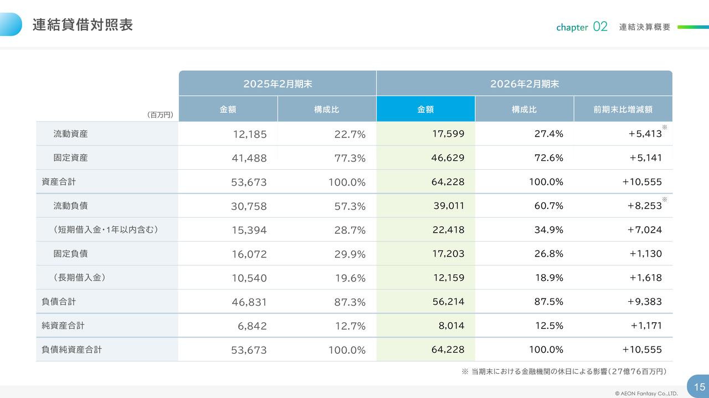Screen dimensions: 709x398
Task: Select the 2026年2月期末 column header
Action: [x=524, y=84]
